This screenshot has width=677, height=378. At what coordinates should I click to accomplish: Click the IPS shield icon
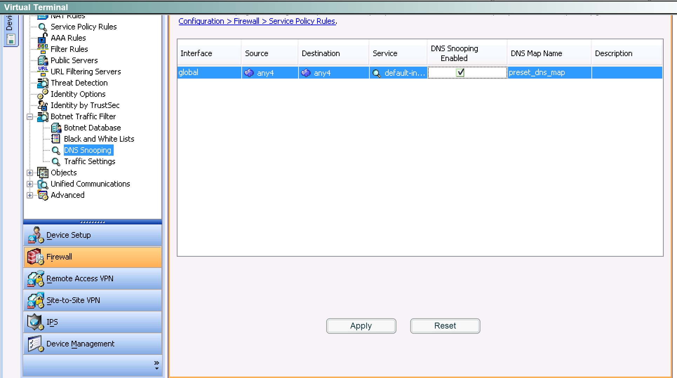[35, 322]
